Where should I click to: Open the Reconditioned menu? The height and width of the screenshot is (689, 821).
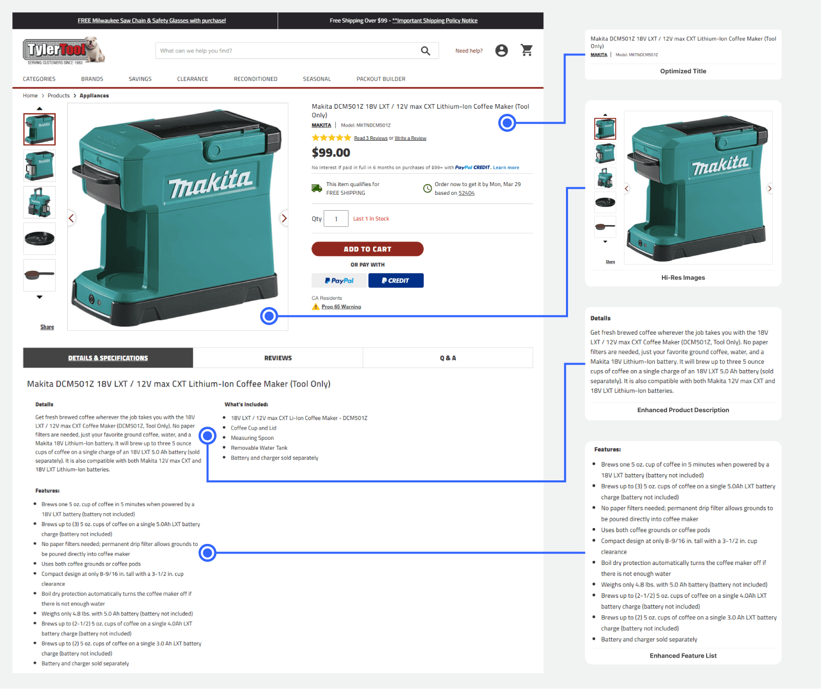256,79
